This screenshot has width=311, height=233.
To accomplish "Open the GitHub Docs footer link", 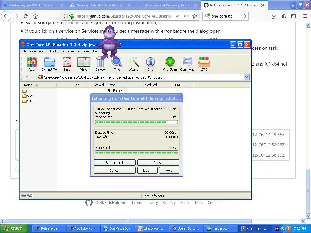I will pos(199,203).
